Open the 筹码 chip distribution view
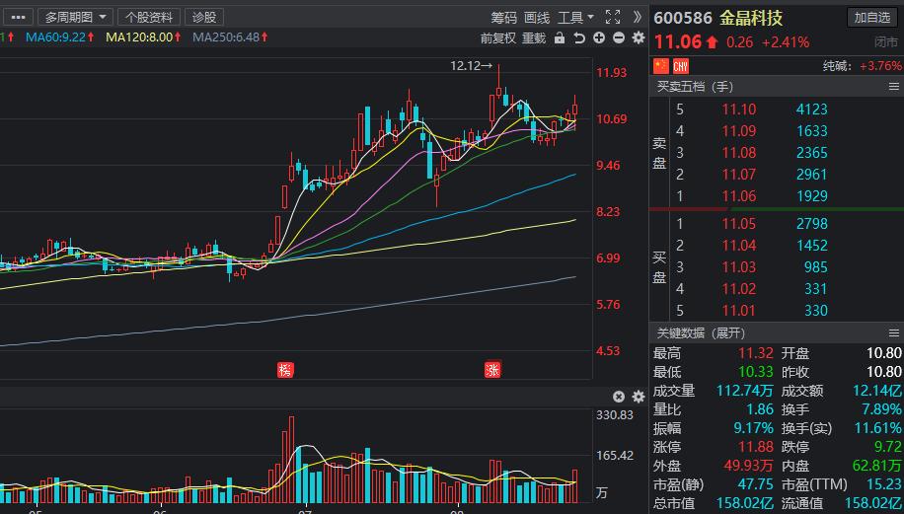 coord(504,18)
